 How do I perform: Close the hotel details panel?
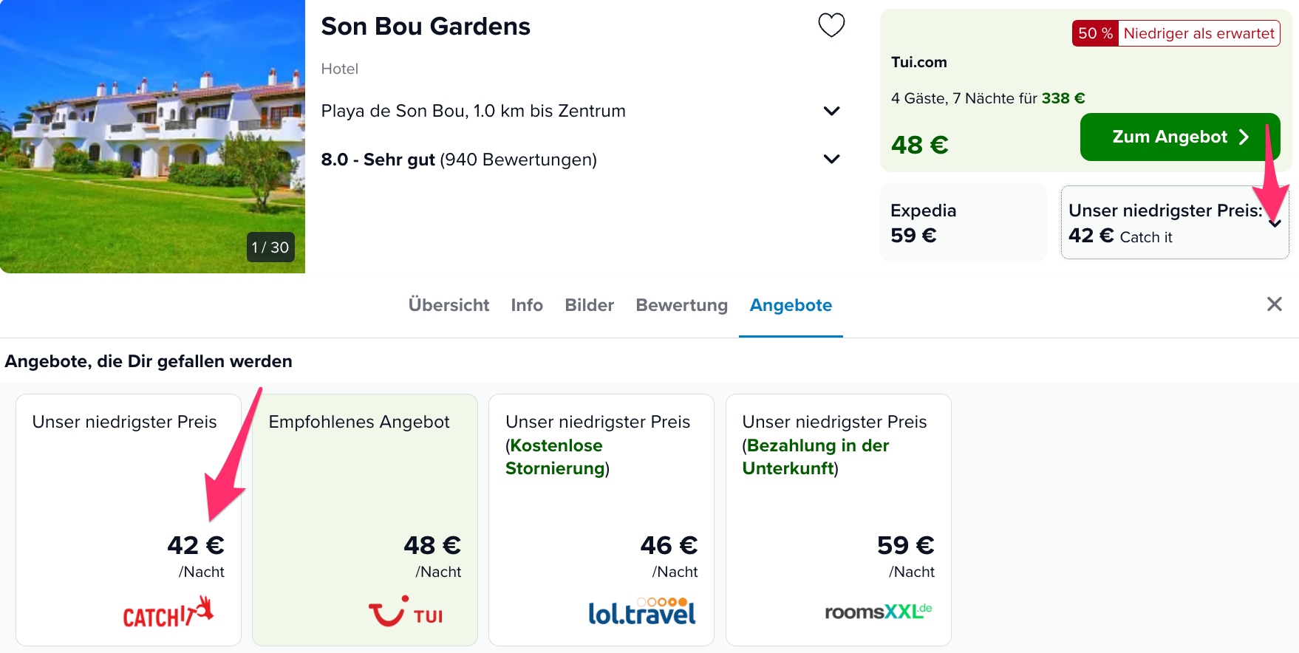coord(1274,304)
